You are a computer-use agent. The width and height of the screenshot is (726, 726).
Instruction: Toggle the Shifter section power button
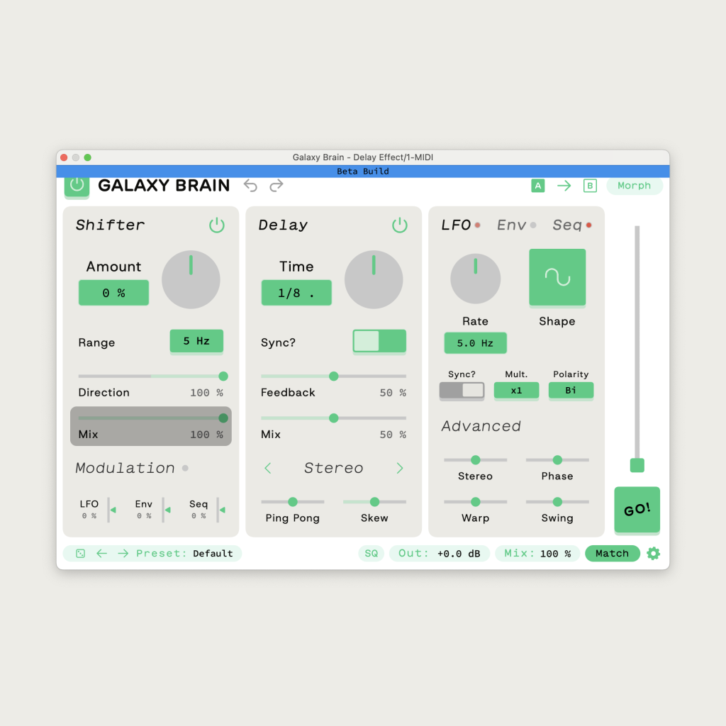click(216, 225)
